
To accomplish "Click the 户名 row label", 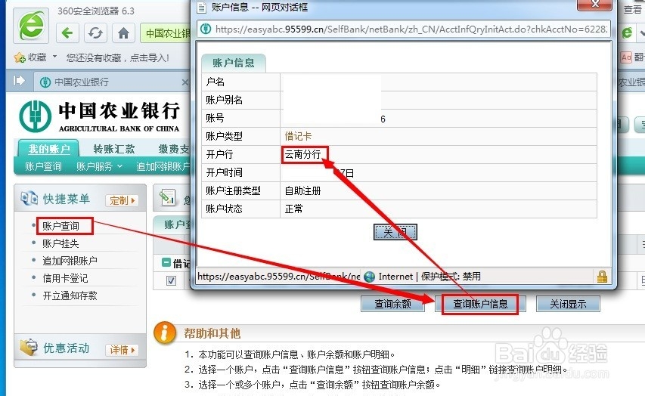I will click(216, 82).
